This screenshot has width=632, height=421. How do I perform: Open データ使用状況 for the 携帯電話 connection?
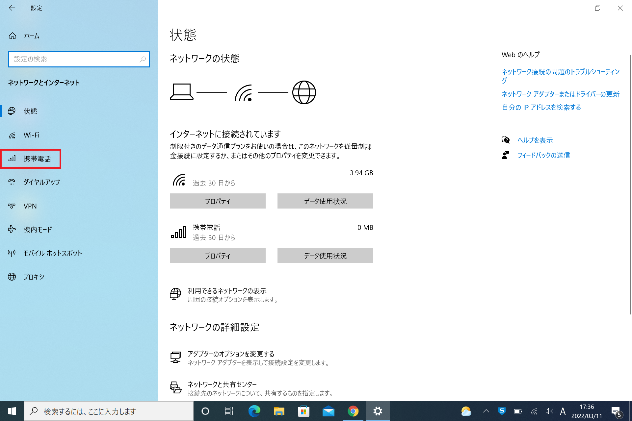[x=325, y=256]
